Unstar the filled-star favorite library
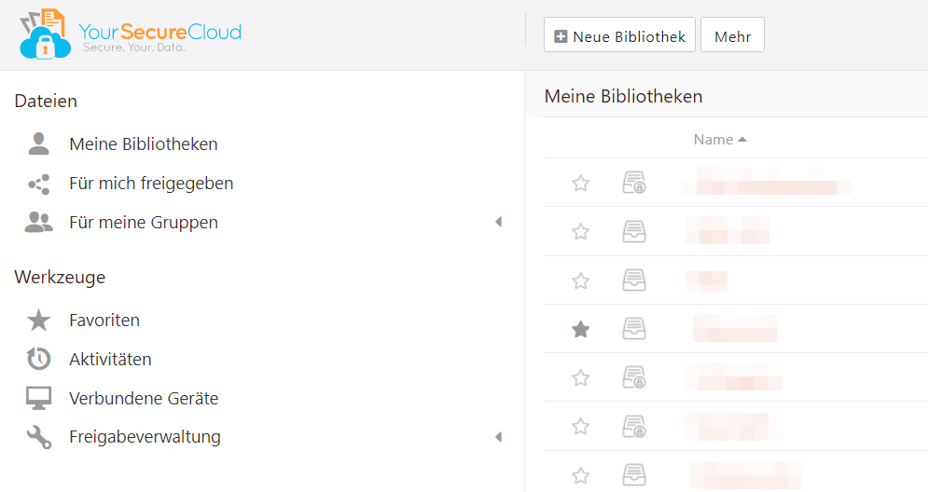The image size is (928, 492). [x=581, y=329]
